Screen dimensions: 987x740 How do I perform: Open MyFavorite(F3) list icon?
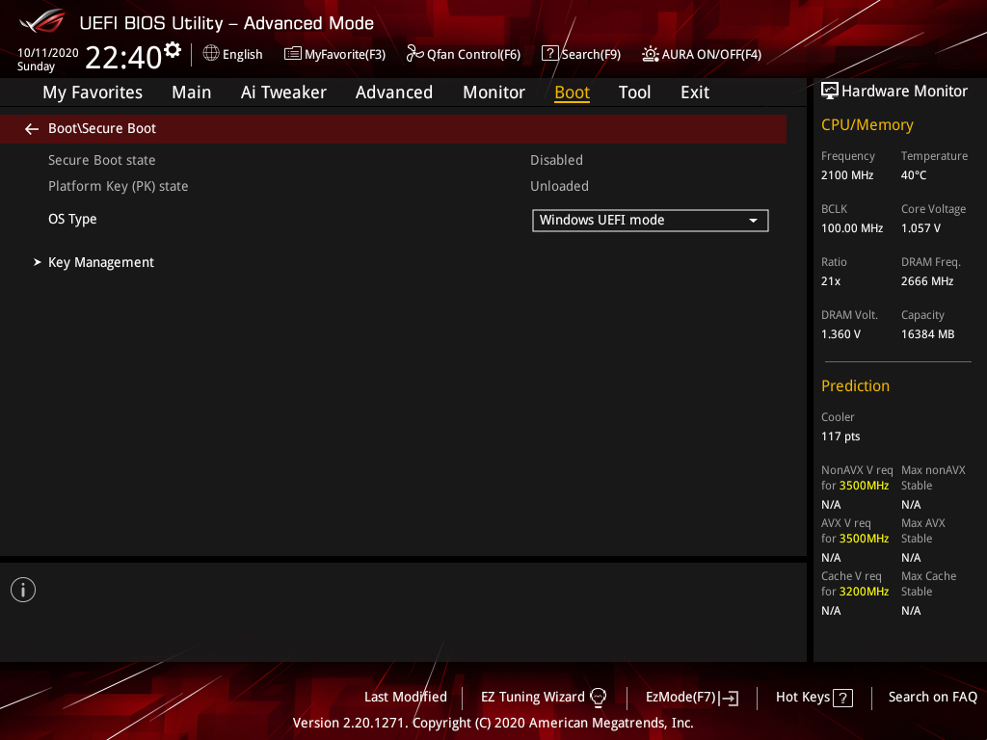coord(293,54)
